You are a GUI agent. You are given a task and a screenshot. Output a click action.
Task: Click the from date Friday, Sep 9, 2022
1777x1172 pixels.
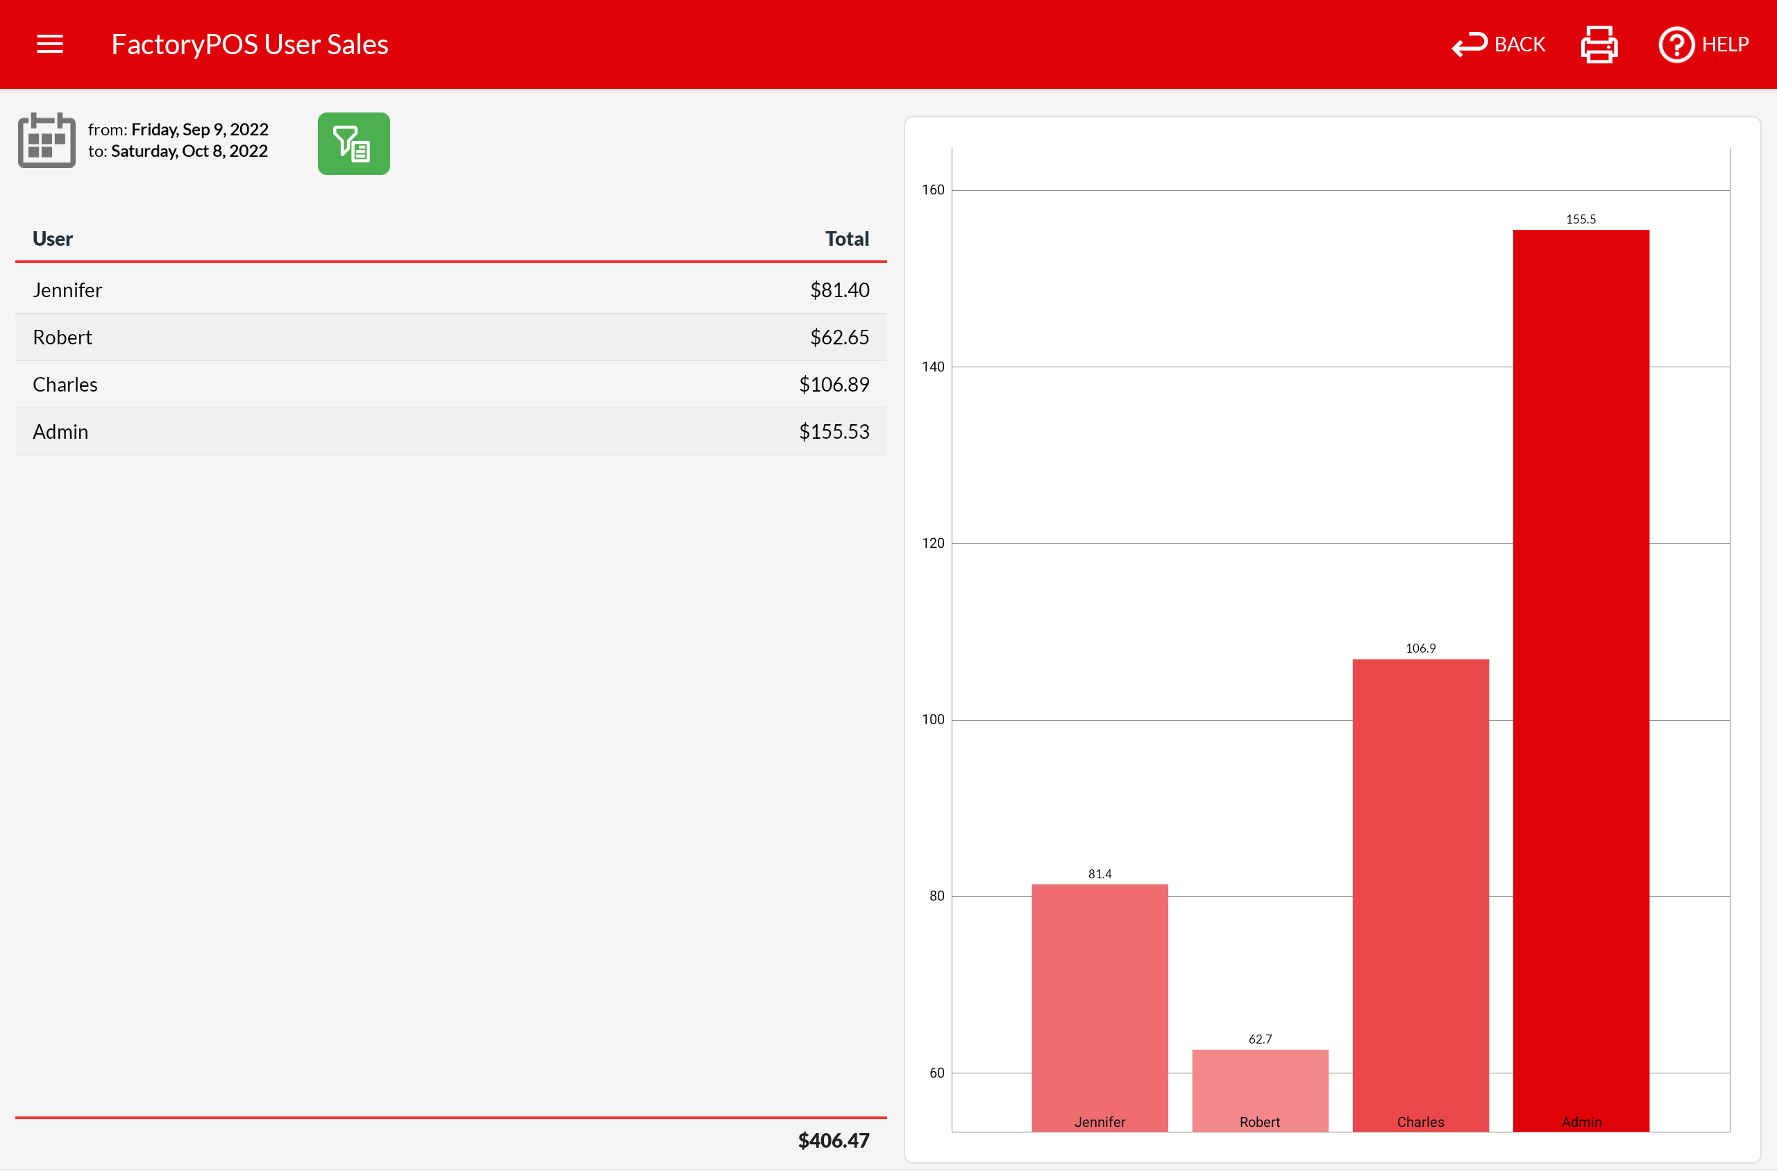(x=199, y=129)
